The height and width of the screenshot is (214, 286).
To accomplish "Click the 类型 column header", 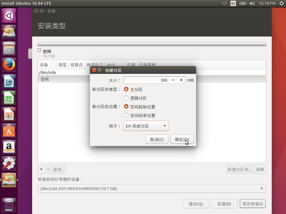I will 62,65.
